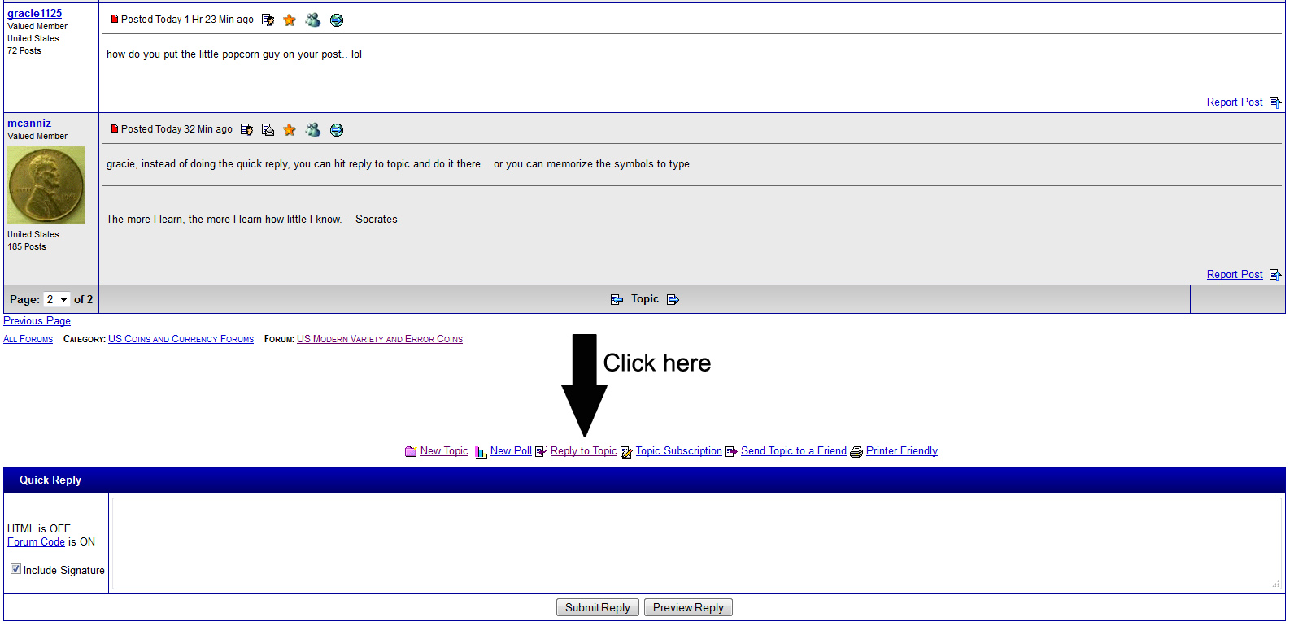Click the New Topic folder icon
The height and width of the screenshot is (639, 1294).
[x=411, y=452]
